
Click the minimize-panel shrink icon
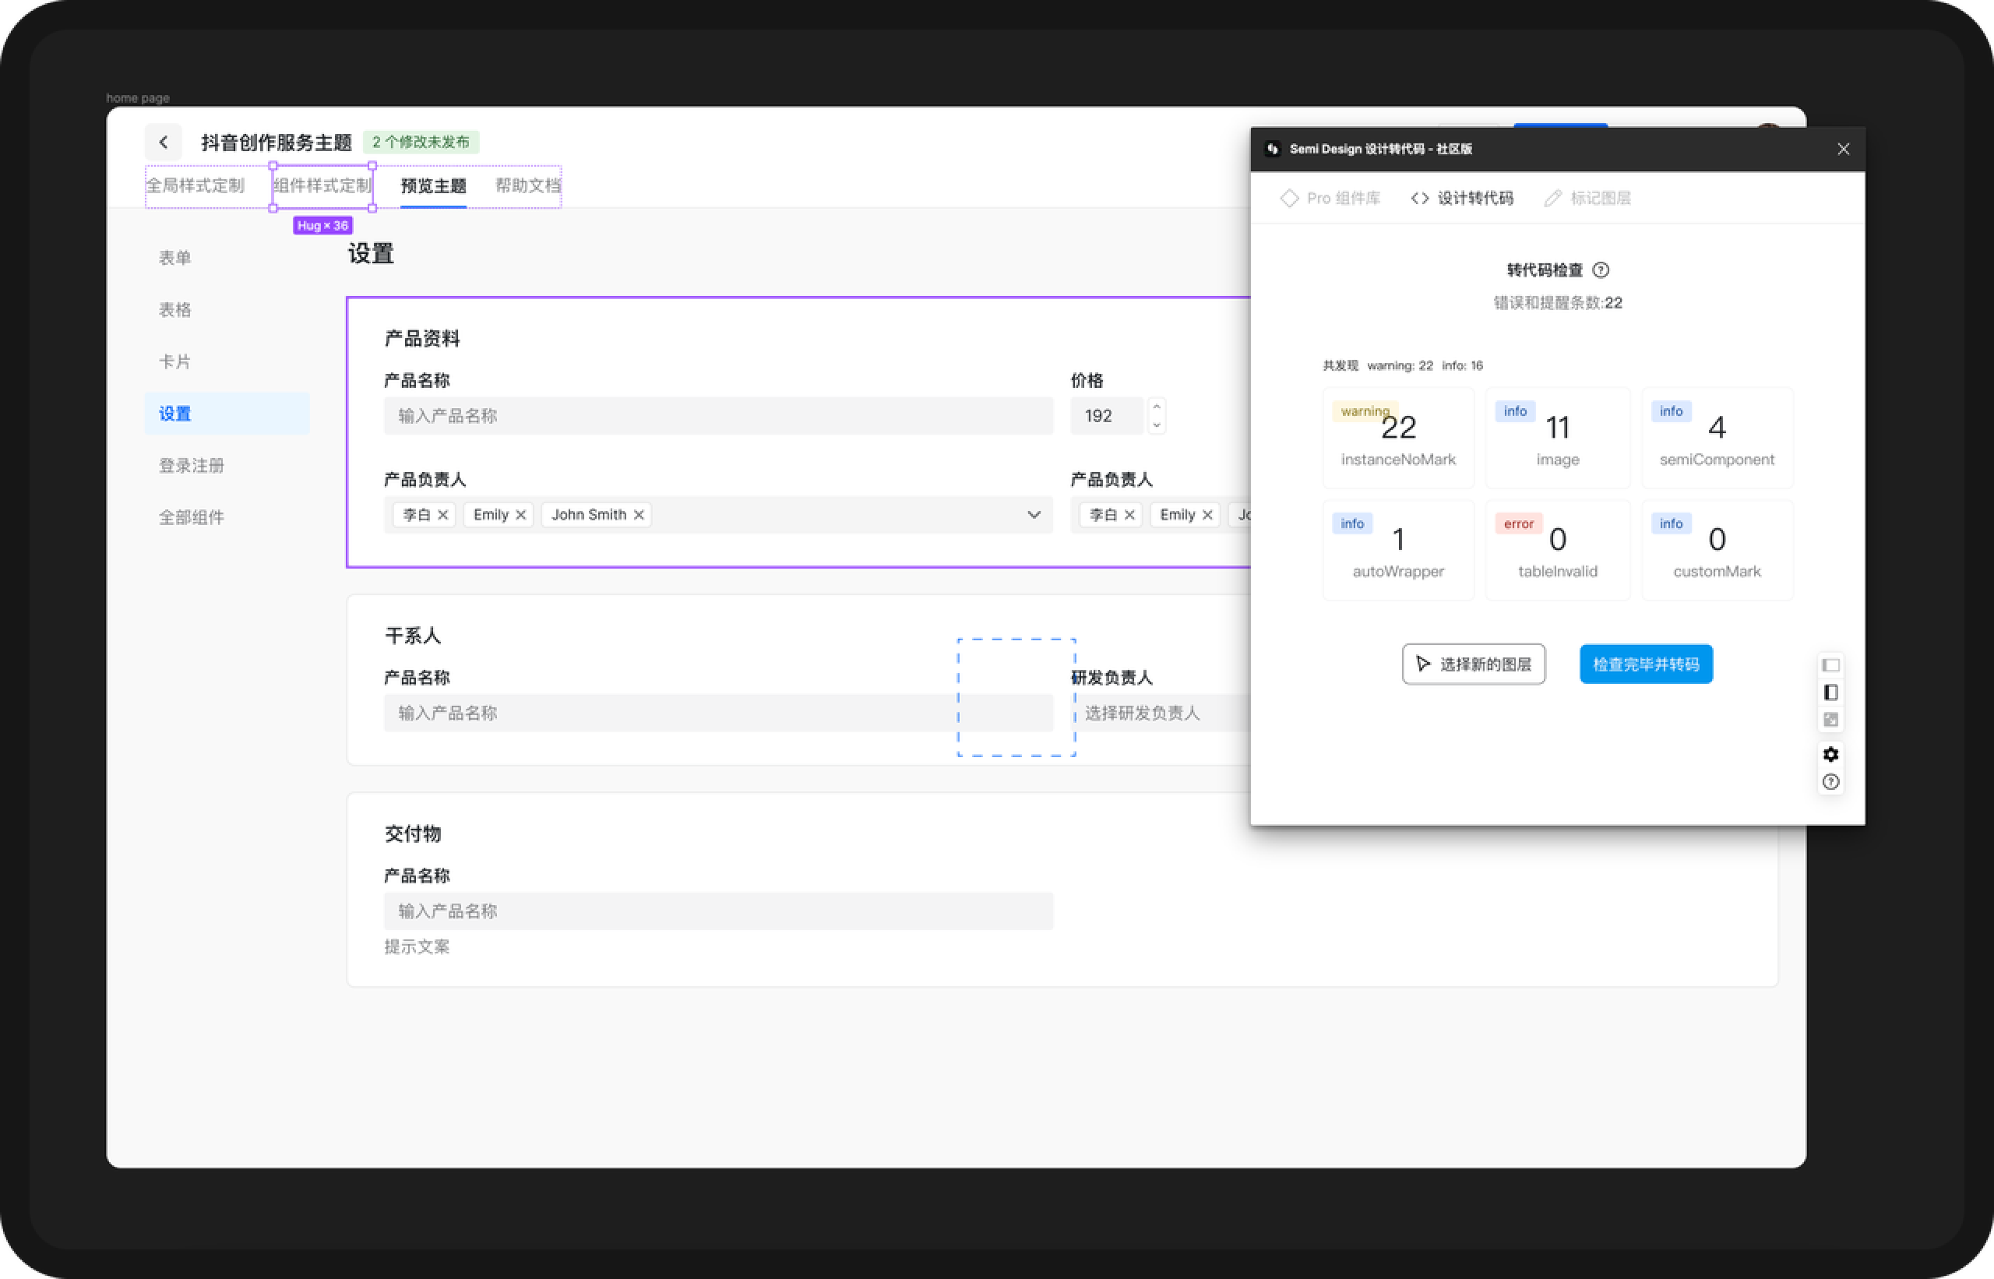pos(1830,720)
